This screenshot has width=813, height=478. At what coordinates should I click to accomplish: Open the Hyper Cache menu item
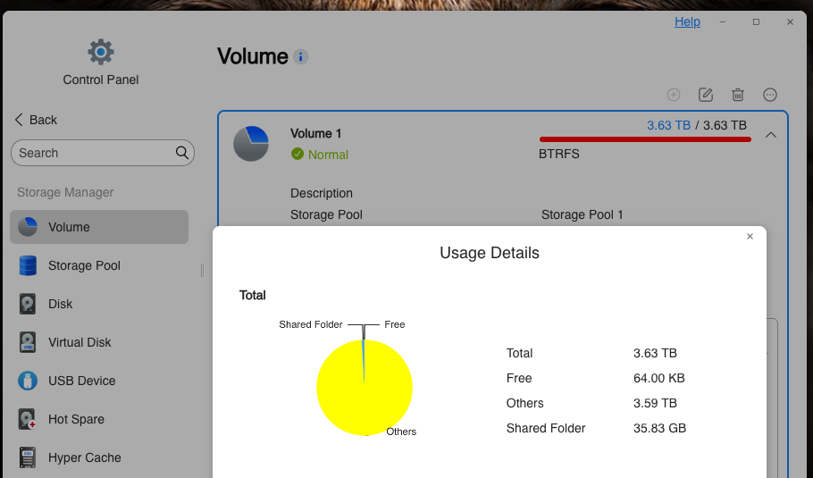(x=99, y=457)
